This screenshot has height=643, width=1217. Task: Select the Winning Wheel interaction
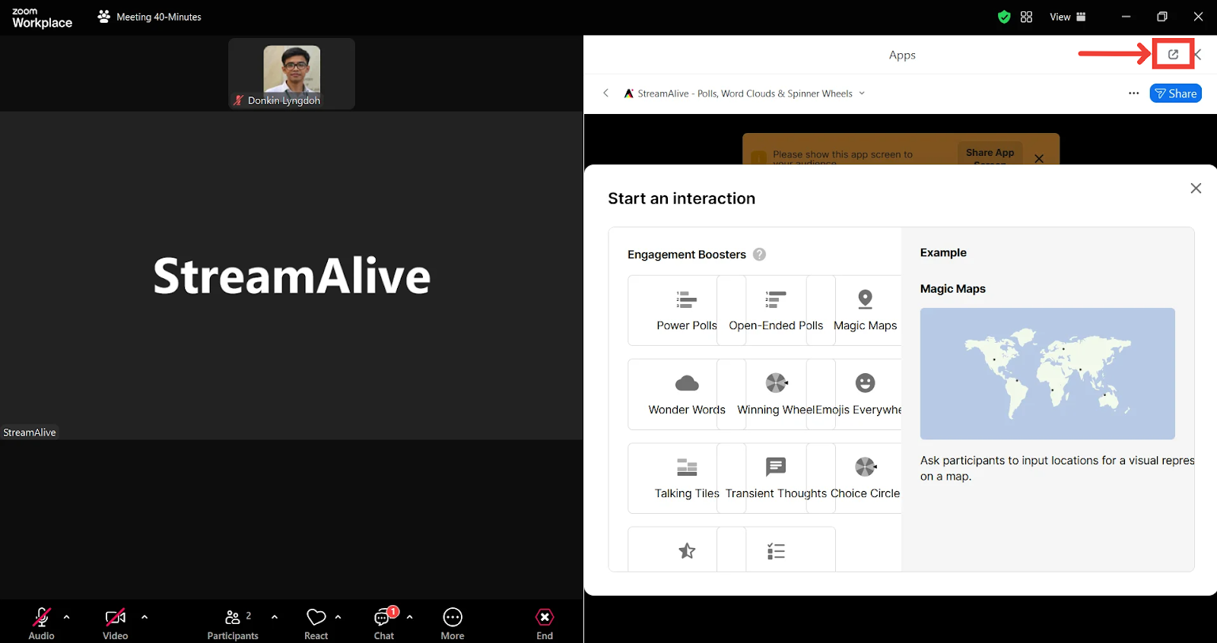point(776,394)
